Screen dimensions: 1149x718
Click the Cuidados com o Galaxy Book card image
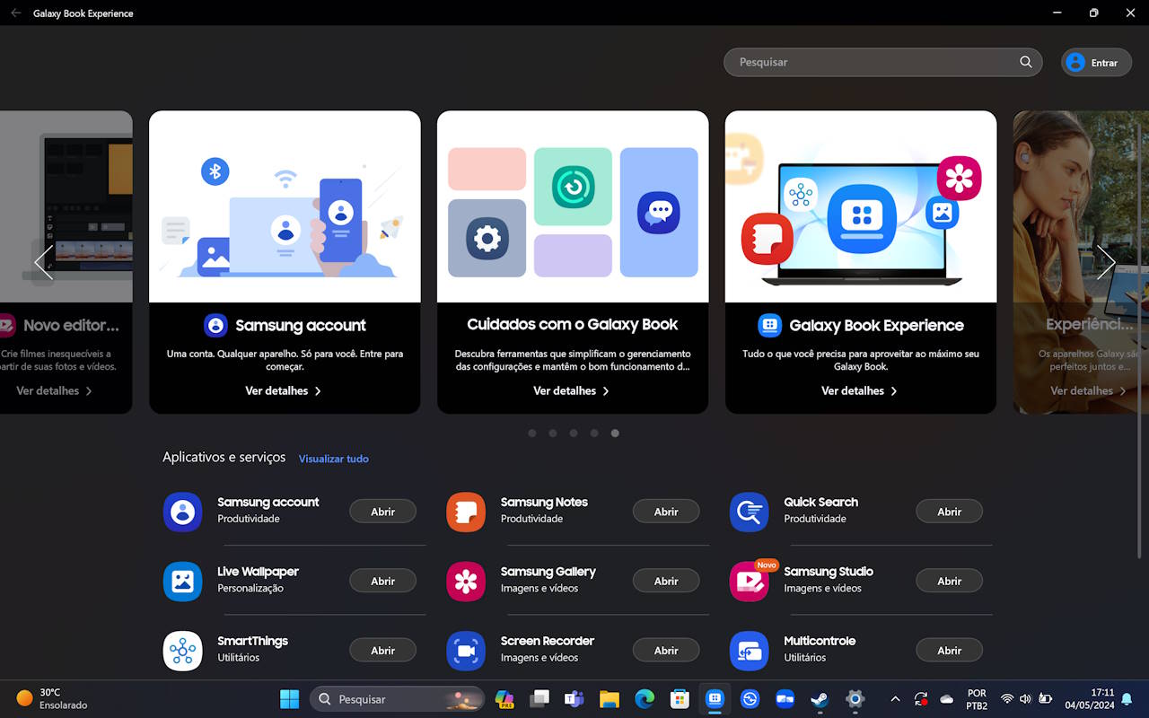coord(573,206)
